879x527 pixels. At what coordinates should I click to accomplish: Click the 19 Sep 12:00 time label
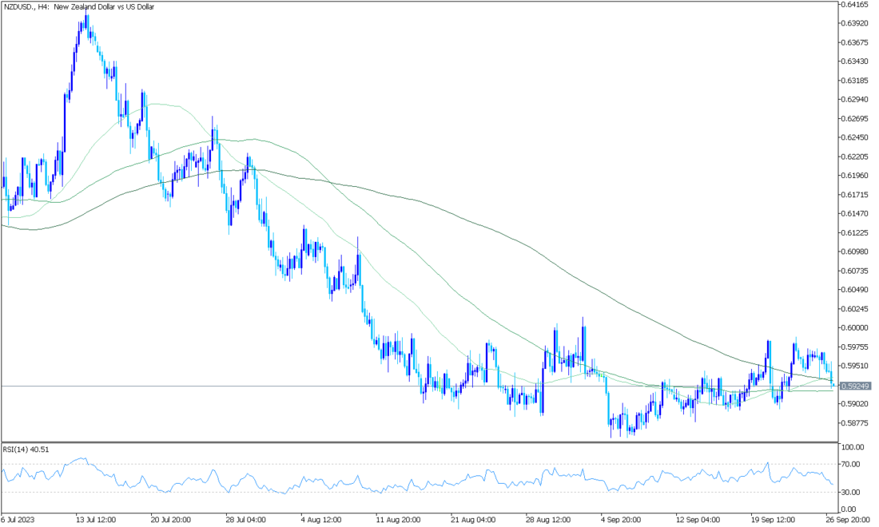tap(772, 520)
